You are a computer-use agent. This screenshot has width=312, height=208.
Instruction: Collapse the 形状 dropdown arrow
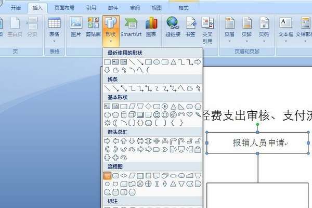[111, 41]
